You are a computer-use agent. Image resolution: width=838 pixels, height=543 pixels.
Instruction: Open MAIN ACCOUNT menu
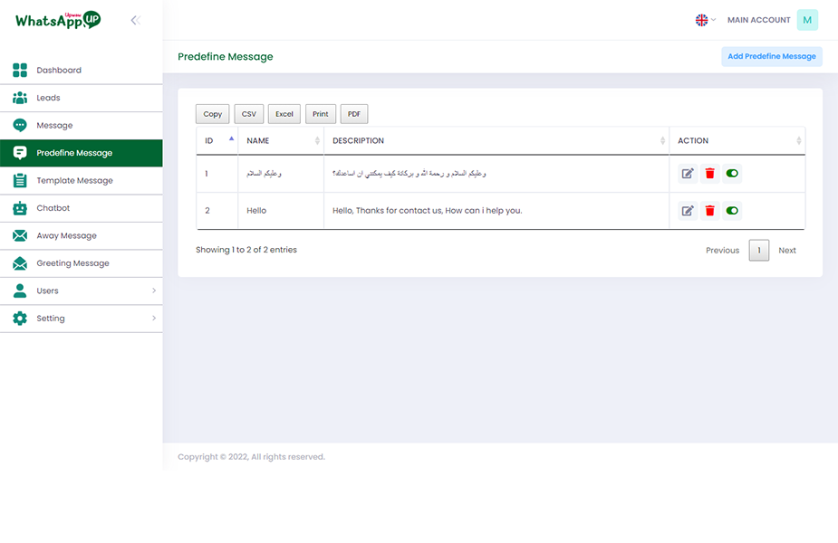(758, 20)
